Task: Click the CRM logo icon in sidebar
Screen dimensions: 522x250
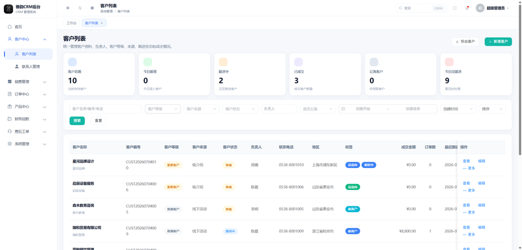Action: pos(8,9)
